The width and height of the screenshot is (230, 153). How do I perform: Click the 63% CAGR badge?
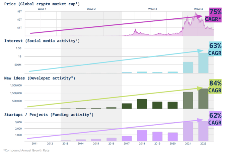[x=215, y=49]
